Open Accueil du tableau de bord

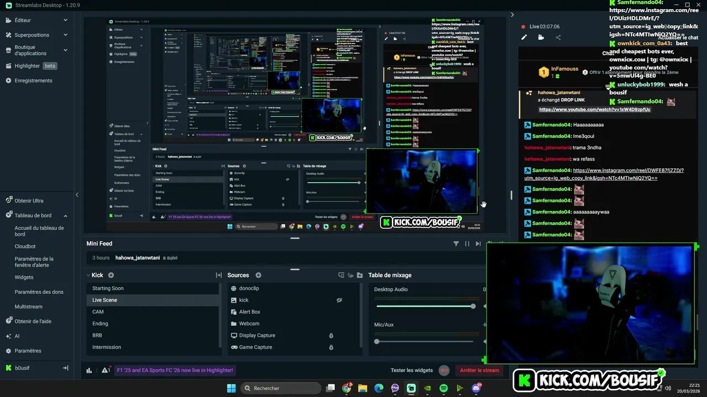pos(39,231)
